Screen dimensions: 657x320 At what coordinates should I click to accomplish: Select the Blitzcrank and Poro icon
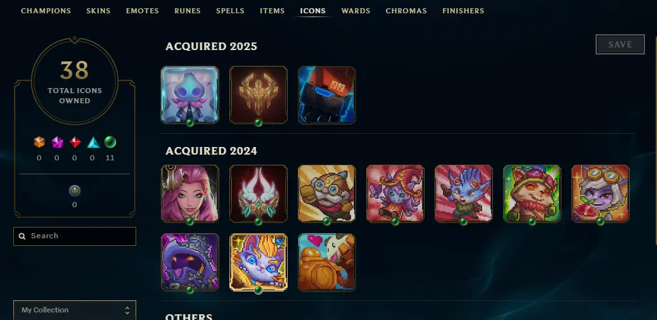point(327,262)
